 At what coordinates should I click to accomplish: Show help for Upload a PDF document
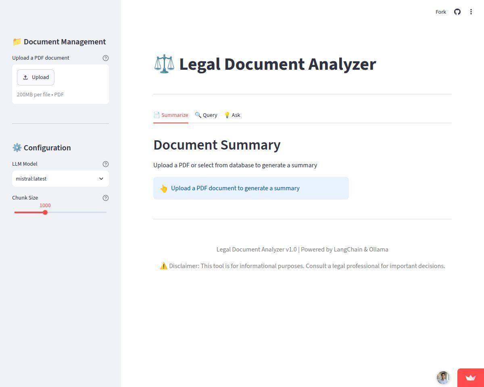click(x=106, y=58)
